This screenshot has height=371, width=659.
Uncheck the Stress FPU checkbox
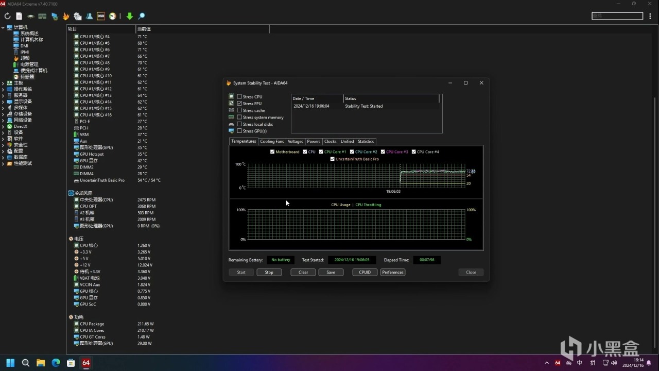[x=239, y=104]
